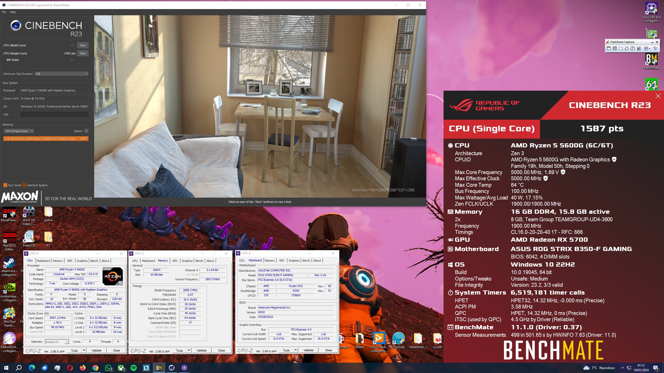Select FastStone rectangular region capture tool
The height and width of the screenshot is (373, 664).
pyautogui.click(x=621, y=48)
